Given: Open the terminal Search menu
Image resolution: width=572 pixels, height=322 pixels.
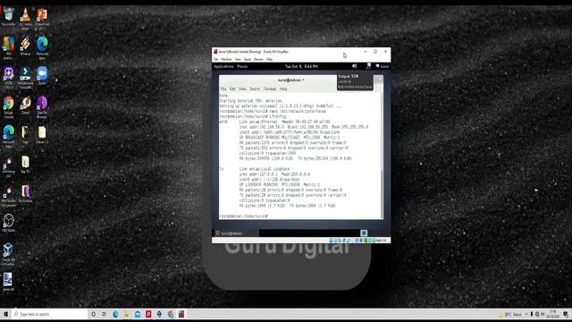Looking at the screenshot, I should (255, 89).
